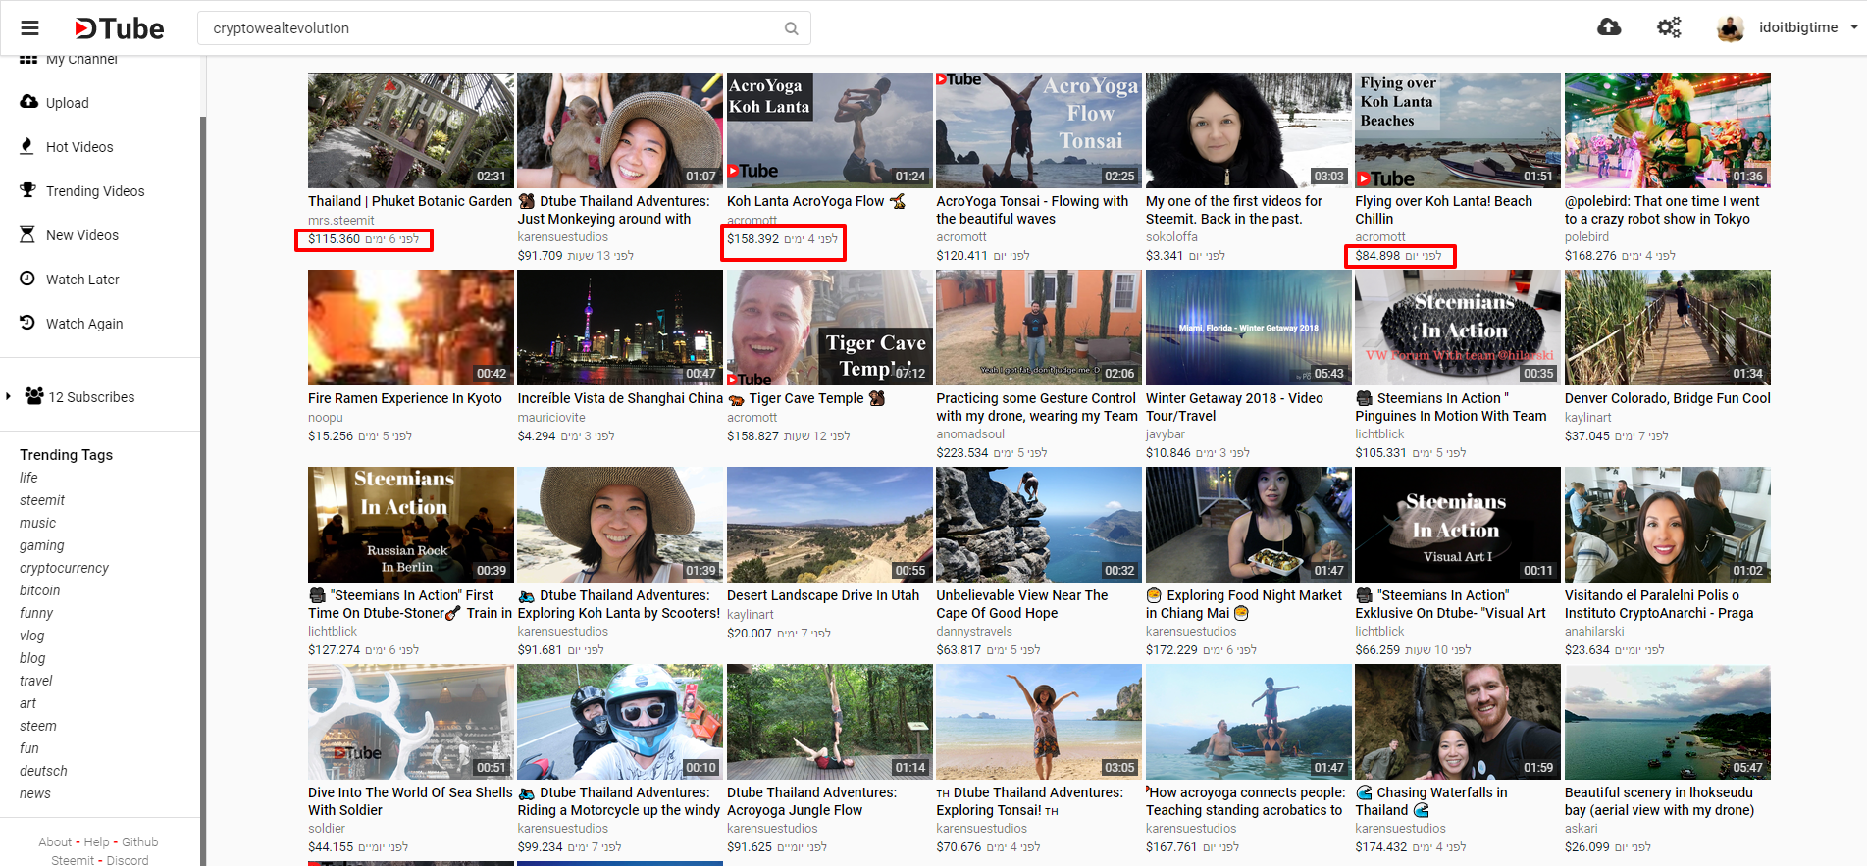Open Winter Getaway 2018 video thumbnail
Image resolution: width=1867 pixels, height=866 pixels.
click(x=1249, y=328)
